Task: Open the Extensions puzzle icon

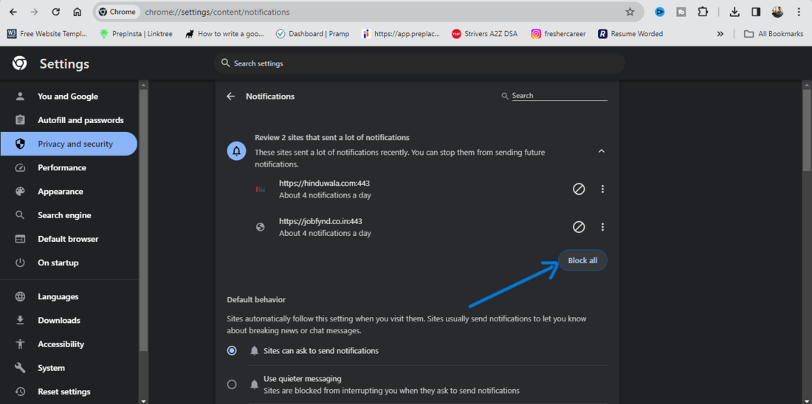Action: tap(703, 12)
